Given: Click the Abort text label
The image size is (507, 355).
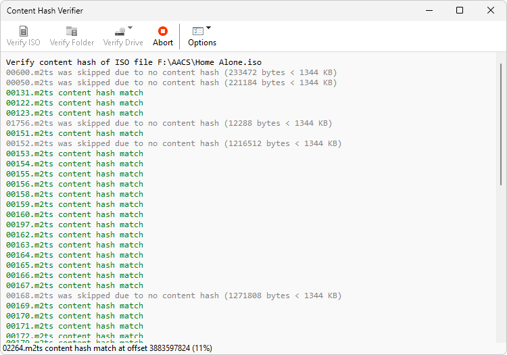Looking at the screenshot, I should tap(163, 43).
